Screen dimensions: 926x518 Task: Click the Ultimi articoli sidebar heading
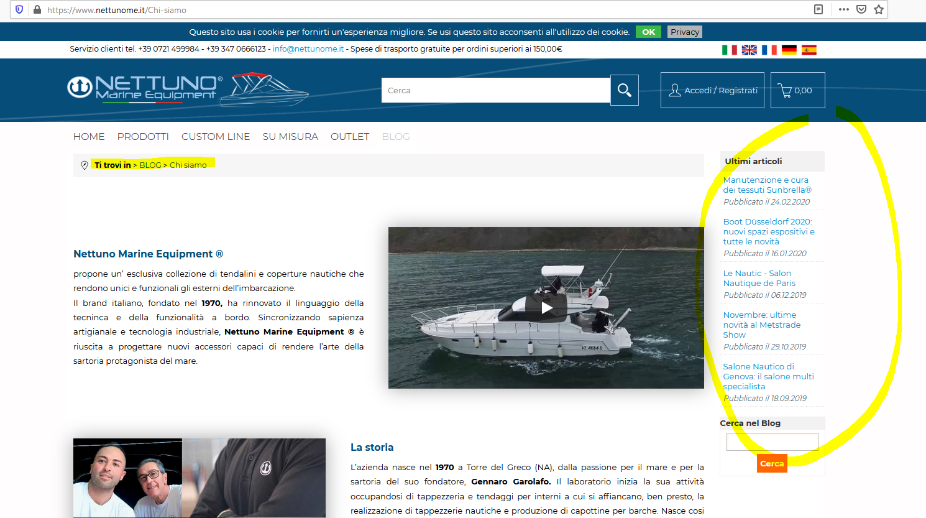pyautogui.click(x=753, y=162)
